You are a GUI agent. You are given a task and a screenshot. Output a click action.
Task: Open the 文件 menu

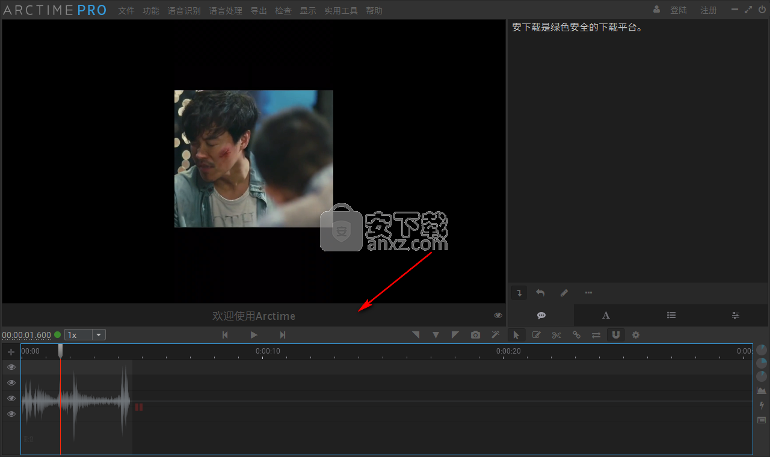coord(126,11)
